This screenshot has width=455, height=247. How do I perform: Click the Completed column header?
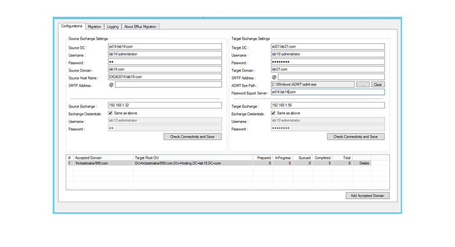[x=323, y=158]
